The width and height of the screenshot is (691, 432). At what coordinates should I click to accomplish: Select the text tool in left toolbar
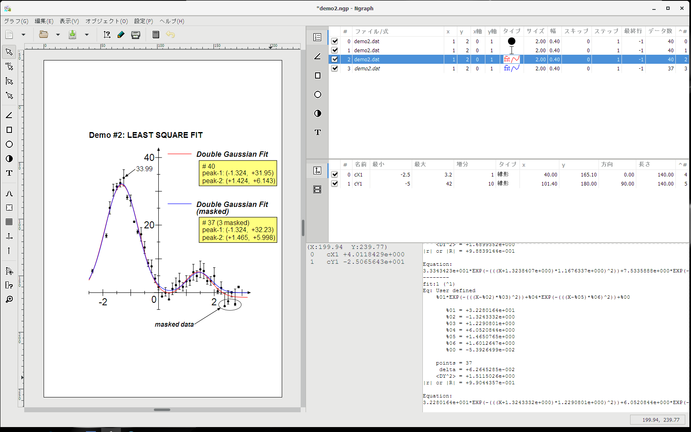[9, 173]
